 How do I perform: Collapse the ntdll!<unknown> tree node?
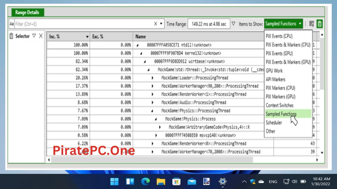coord(137,45)
